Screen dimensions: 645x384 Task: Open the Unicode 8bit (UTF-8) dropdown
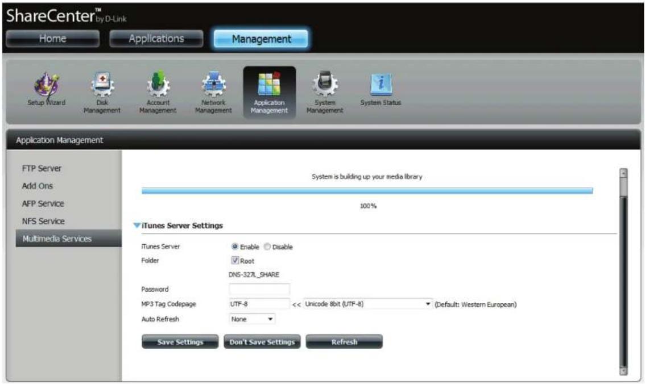368,304
